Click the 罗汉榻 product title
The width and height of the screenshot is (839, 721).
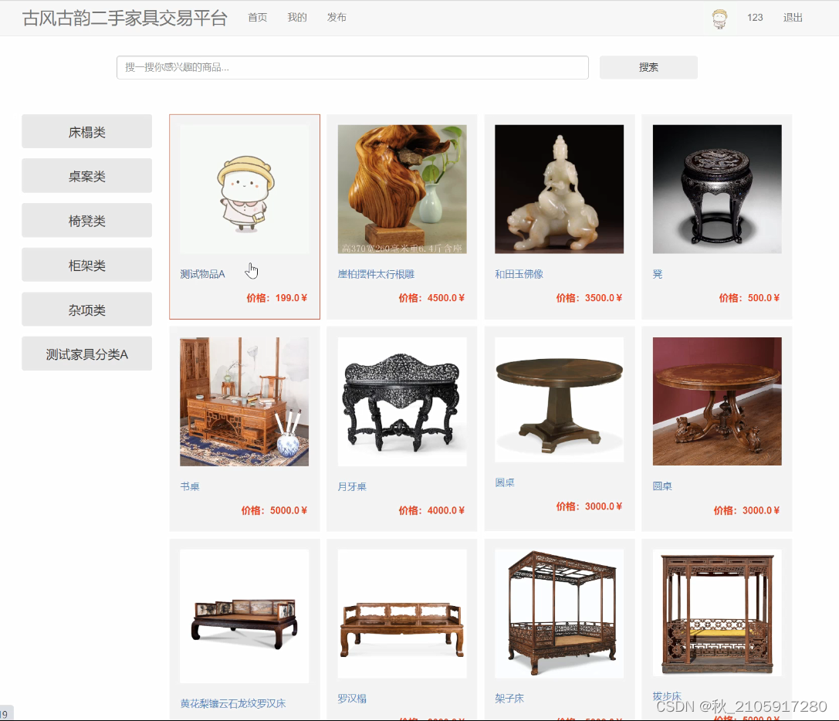pos(352,699)
